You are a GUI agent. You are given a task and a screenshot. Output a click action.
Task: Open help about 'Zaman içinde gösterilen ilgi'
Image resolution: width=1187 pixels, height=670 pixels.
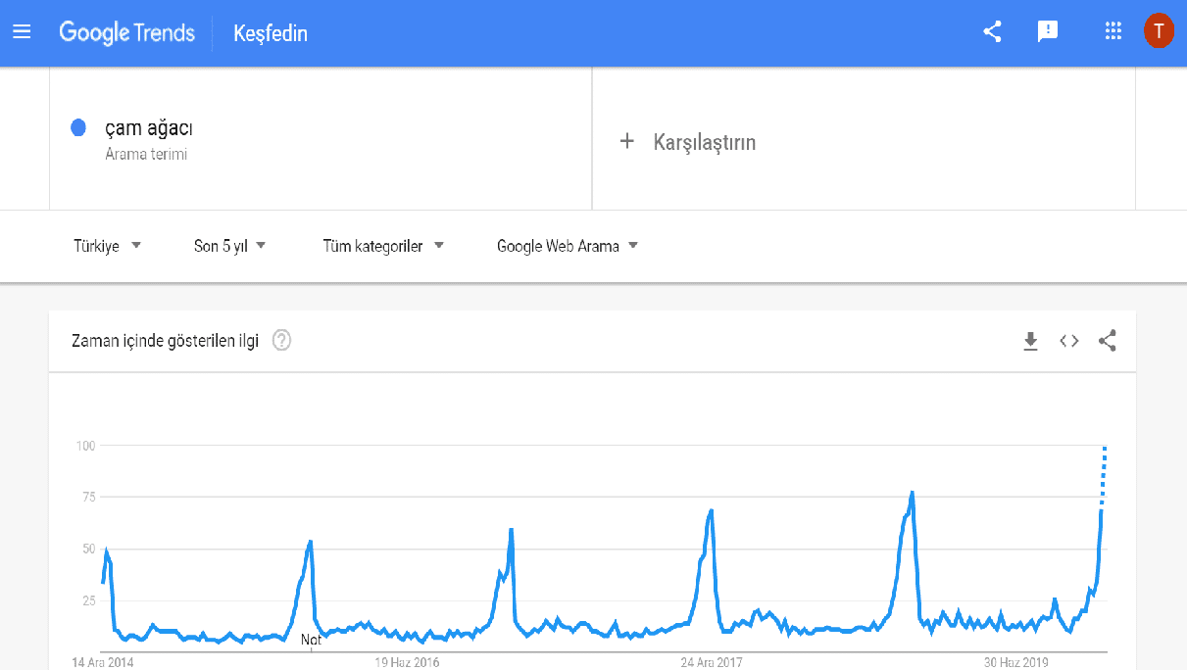point(280,341)
